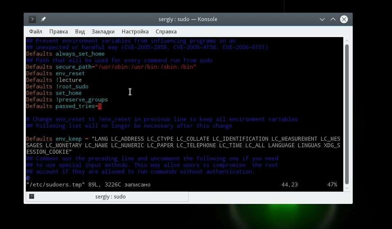The image size is (392, 229).
Task: Open the Закладки menu
Action: click(x=103, y=32)
